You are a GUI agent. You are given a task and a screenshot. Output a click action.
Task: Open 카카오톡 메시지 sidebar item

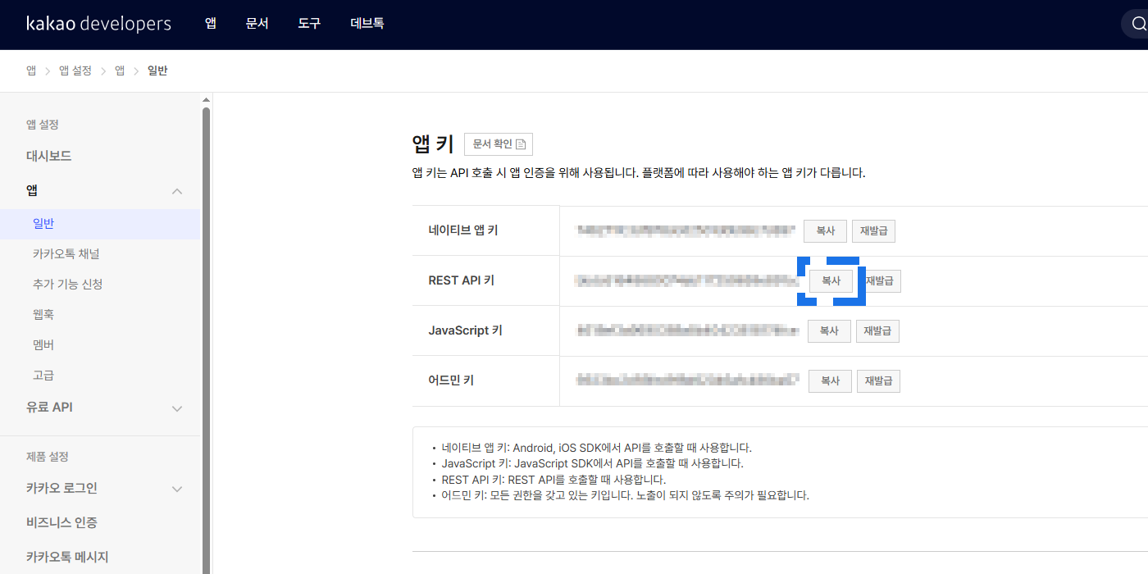(67, 557)
